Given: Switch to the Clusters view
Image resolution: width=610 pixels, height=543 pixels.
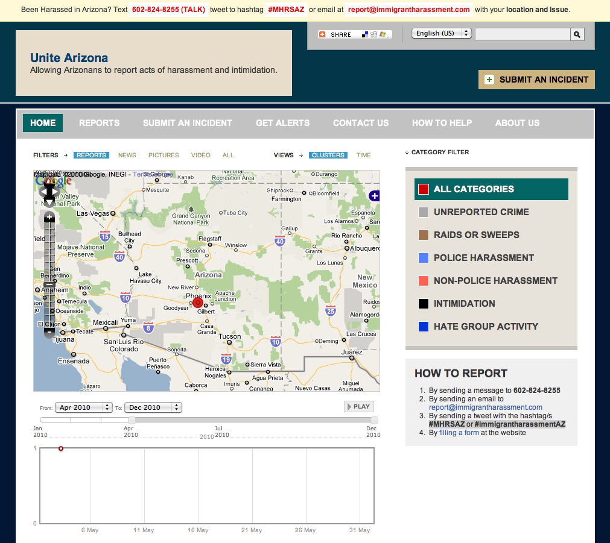Looking at the screenshot, I should pyautogui.click(x=328, y=155).
